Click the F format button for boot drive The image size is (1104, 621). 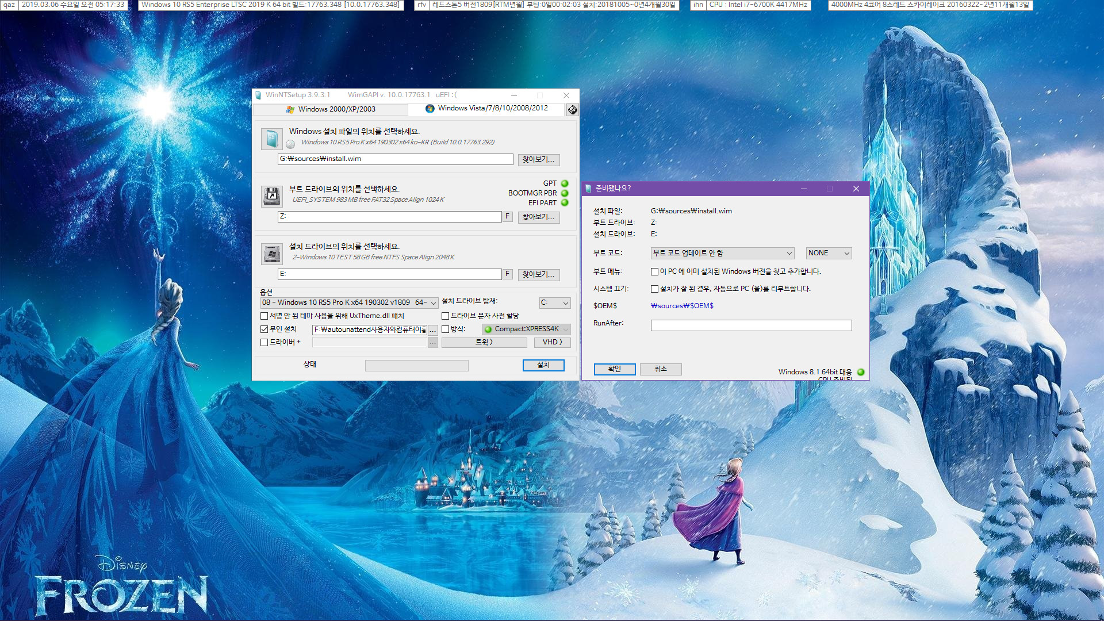click(508, 217)
